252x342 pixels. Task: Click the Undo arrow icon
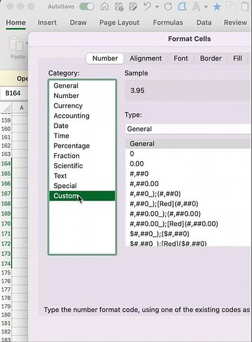click(x=147, y=7)
